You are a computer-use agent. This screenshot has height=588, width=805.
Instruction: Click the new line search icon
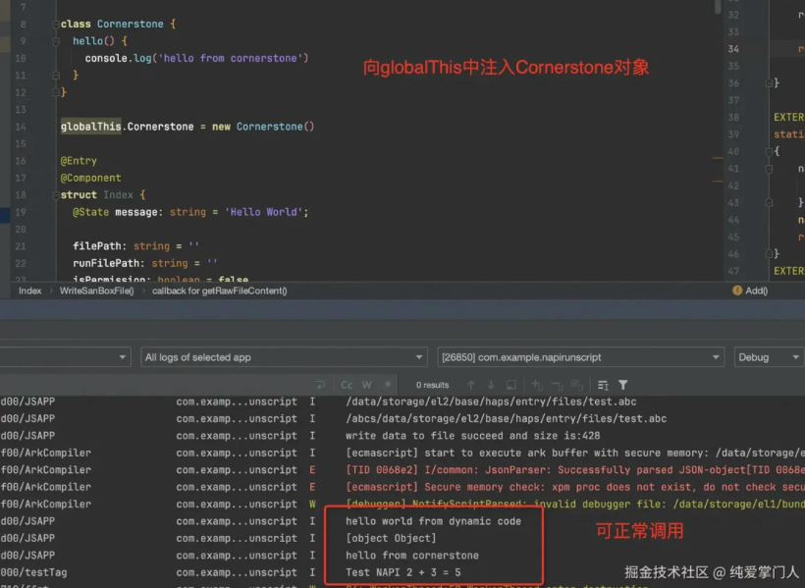320,385
